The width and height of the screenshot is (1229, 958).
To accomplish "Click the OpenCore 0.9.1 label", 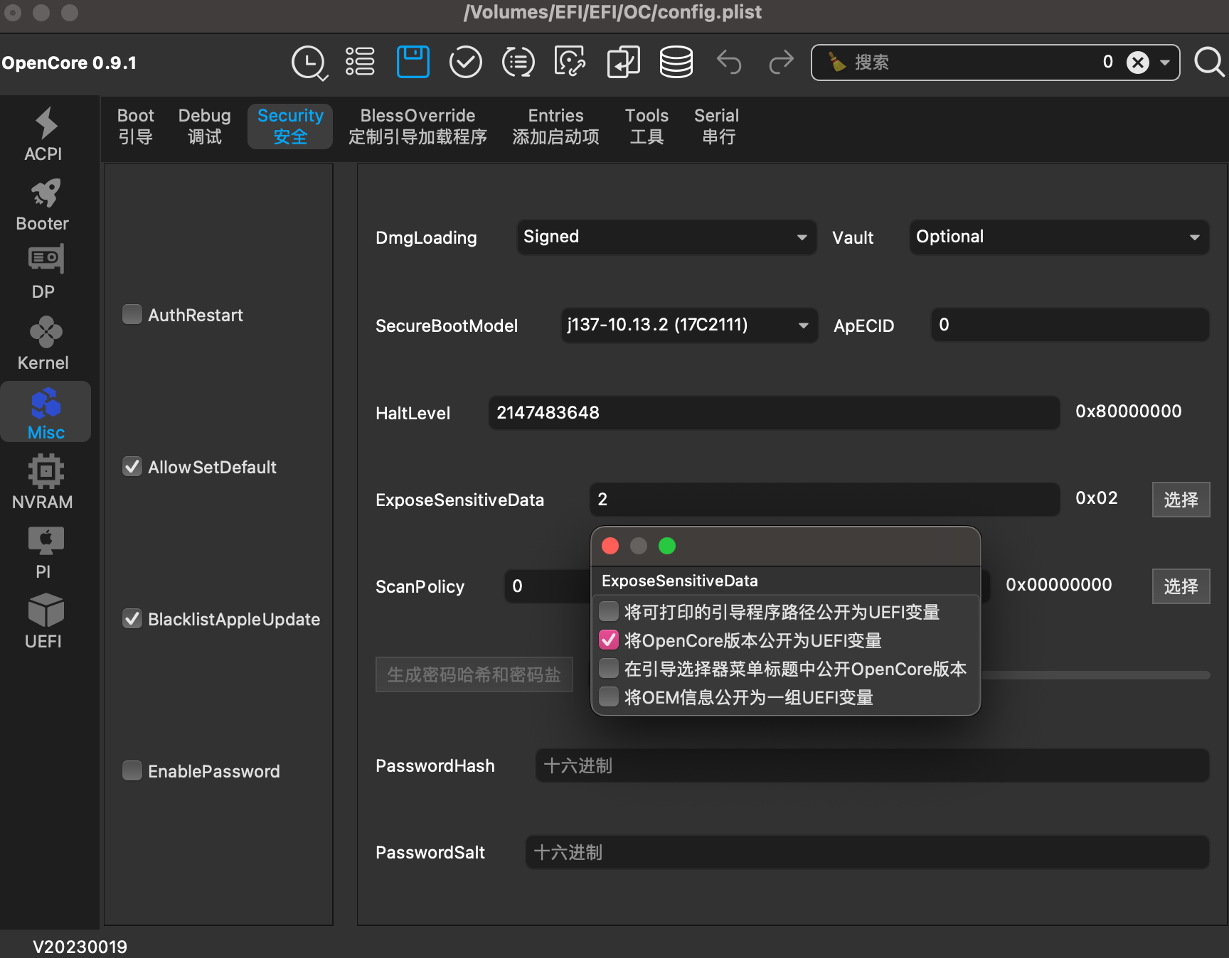I will (x=69, y=63).
